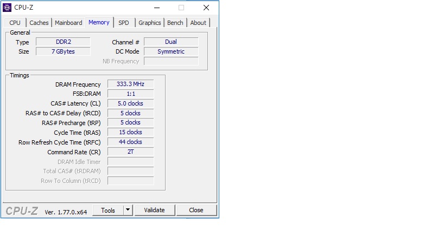Go to the Mainboard tab
Screen dimensions: 443x249
[x=68, y=23]
